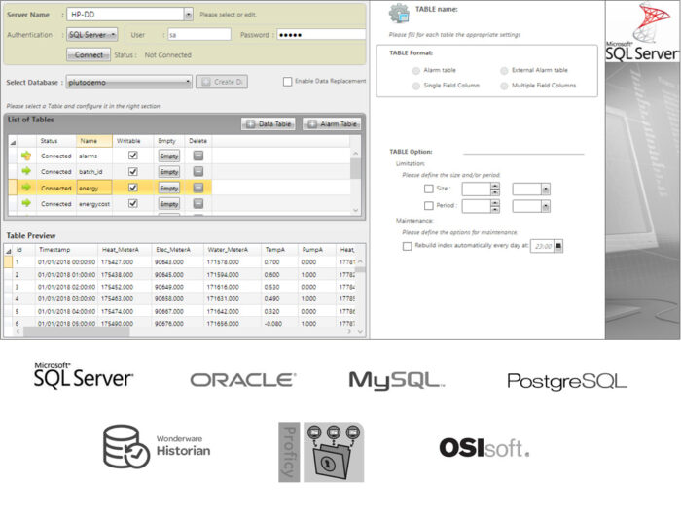Toggle Writable checkbox for alarms table
This screenshot has width=681, height=519.
click(133, 156)
